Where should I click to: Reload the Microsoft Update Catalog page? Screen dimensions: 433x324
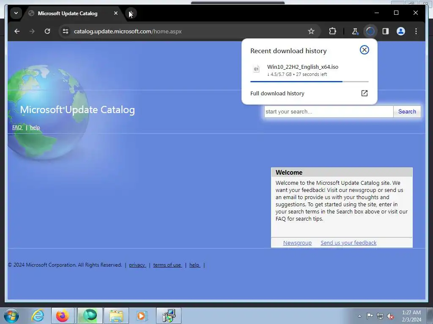coord(47,31)
